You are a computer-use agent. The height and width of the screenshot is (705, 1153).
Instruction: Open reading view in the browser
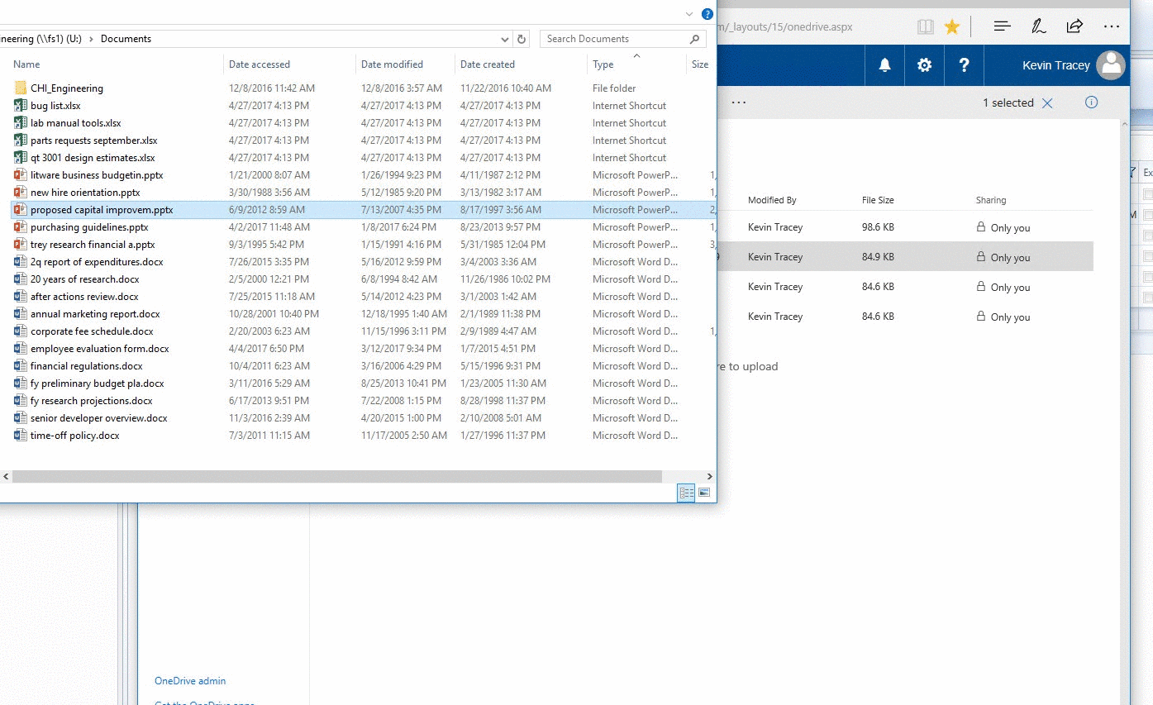point(926,27)
